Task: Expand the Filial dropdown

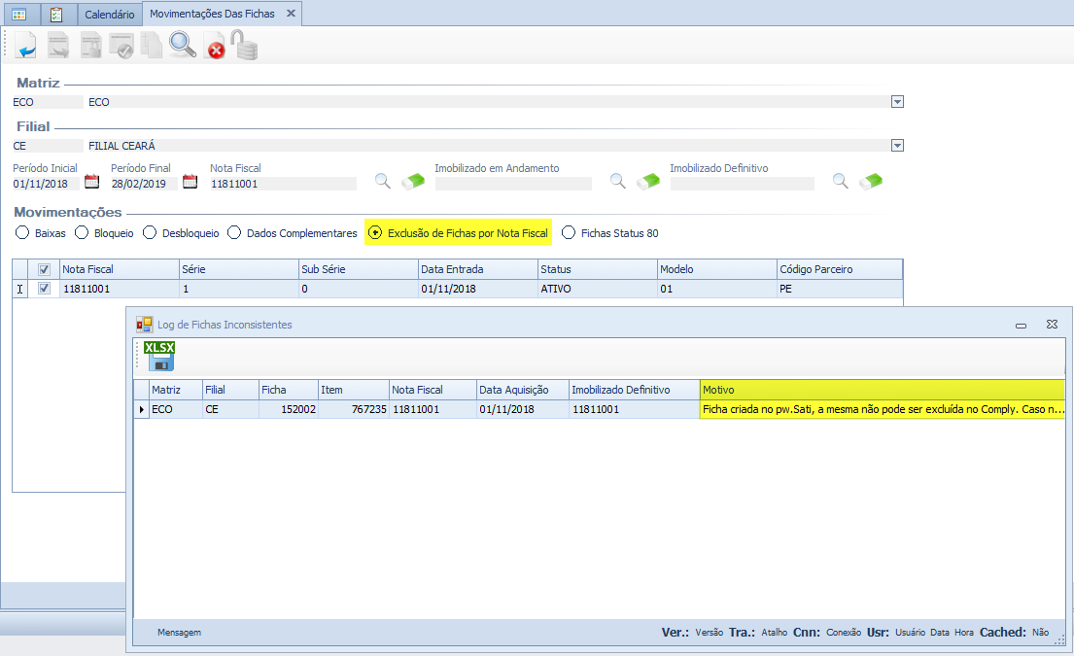Action: coord(897,146)
